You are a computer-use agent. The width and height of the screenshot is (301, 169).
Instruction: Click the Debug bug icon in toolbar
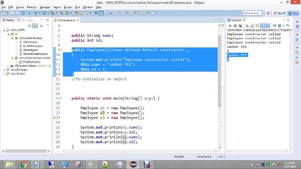[x=36, y=13]
